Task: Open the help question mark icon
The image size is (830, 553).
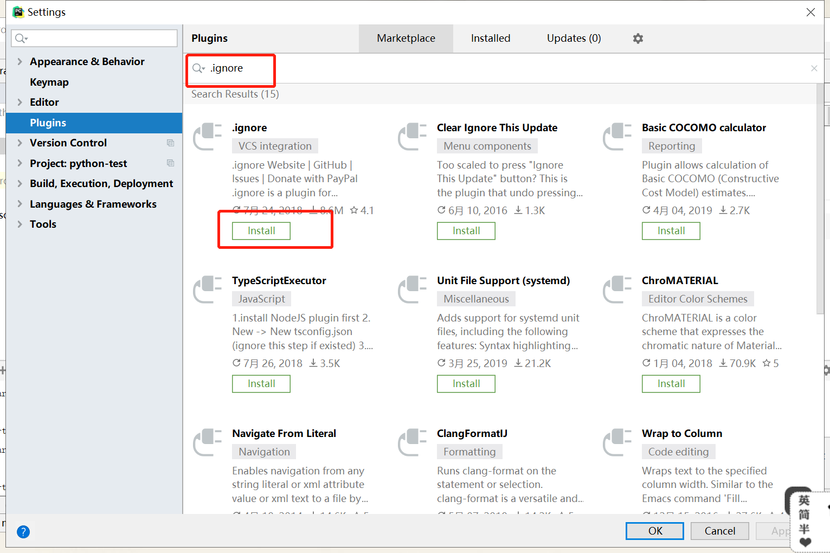Action: 23,532
